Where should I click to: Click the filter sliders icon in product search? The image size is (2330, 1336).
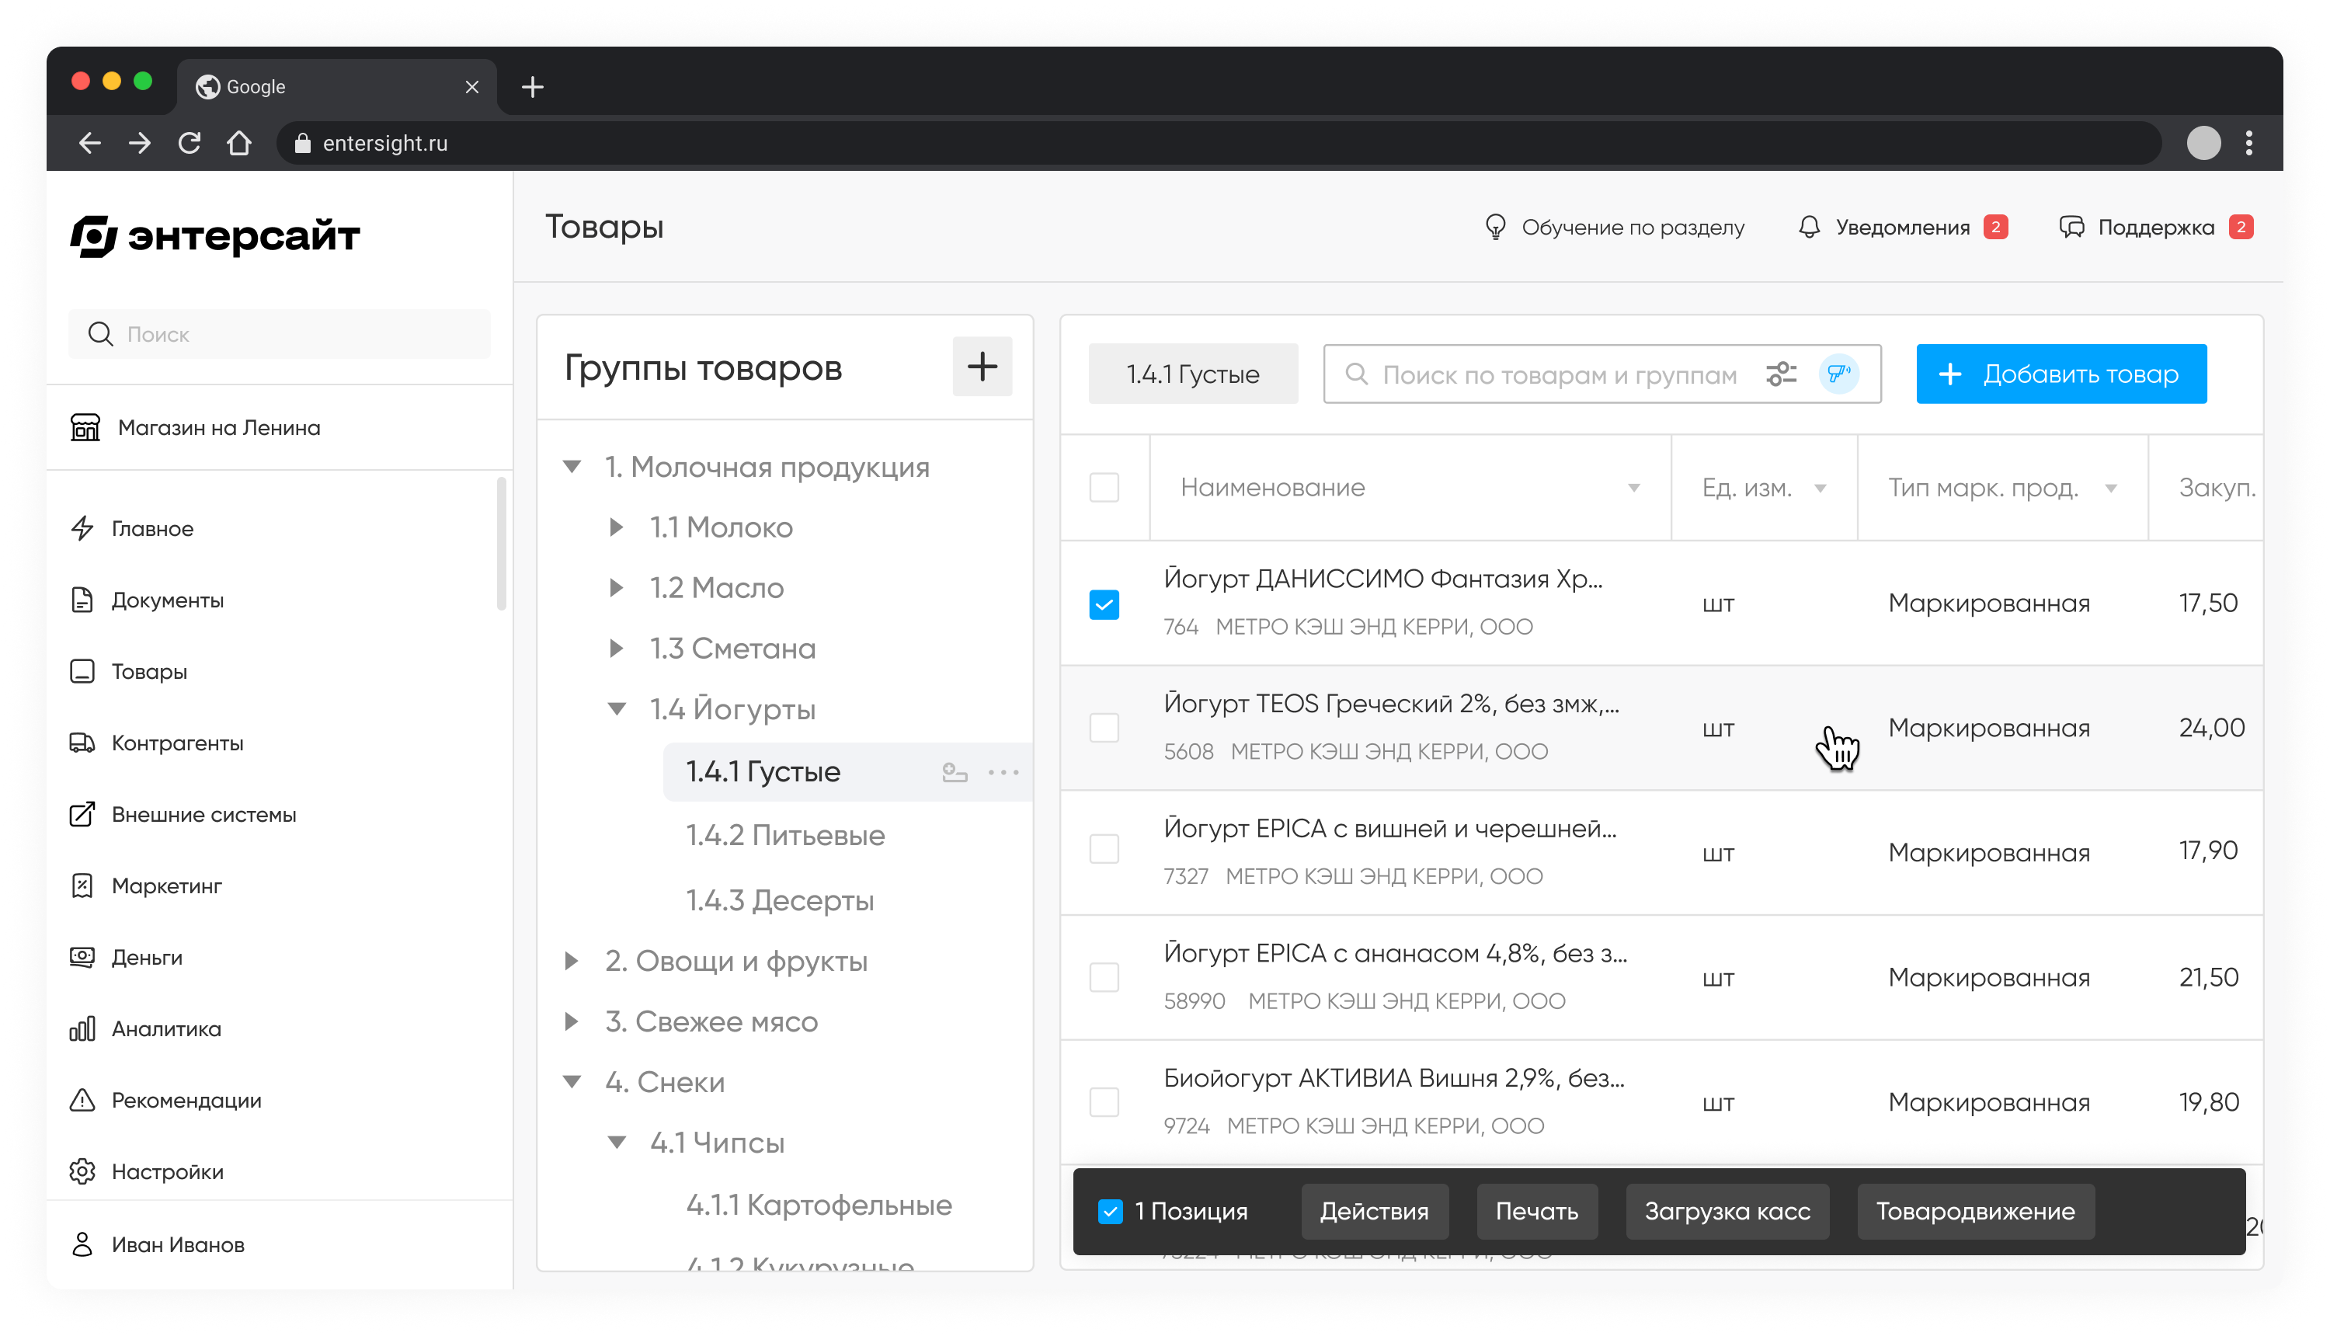click(x=1782, y=374)
